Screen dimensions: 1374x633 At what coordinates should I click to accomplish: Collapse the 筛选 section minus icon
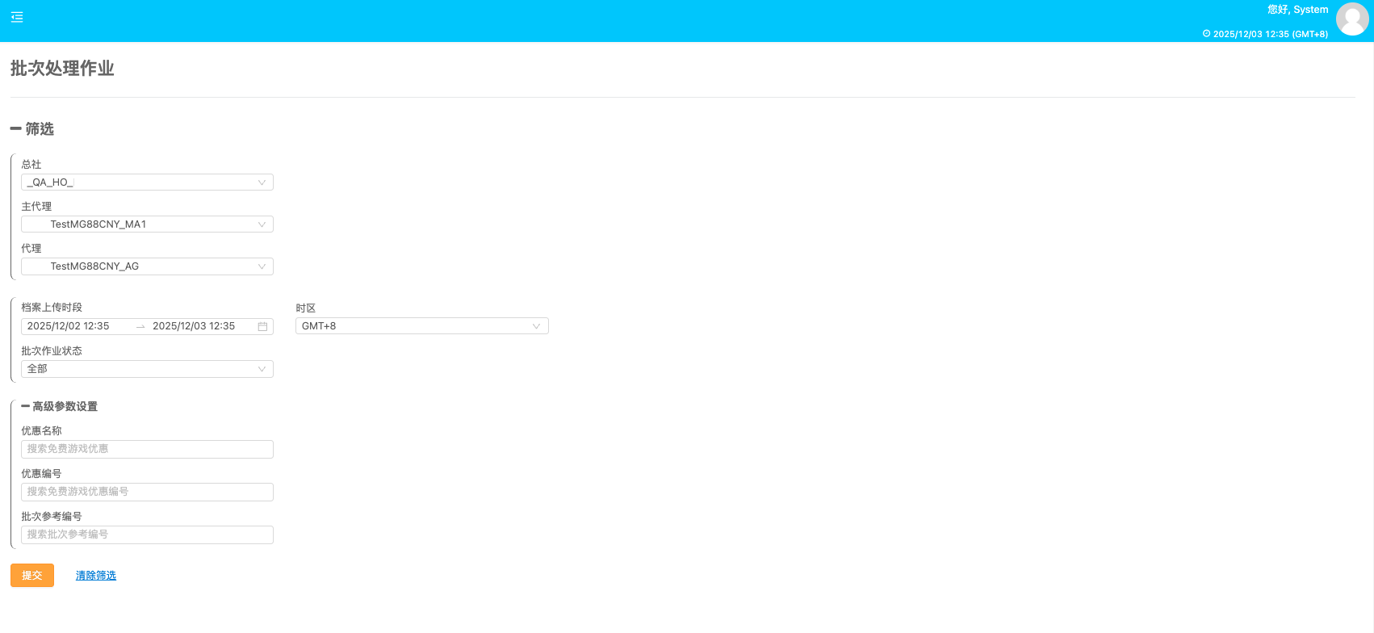[x=15, y=128]
